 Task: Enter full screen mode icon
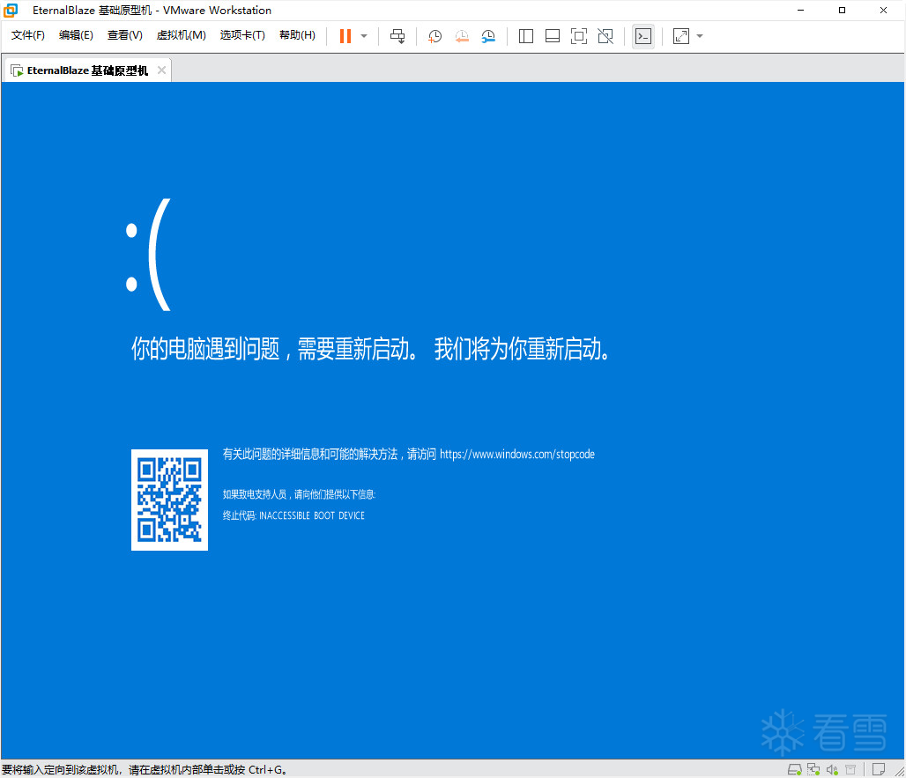579,36
